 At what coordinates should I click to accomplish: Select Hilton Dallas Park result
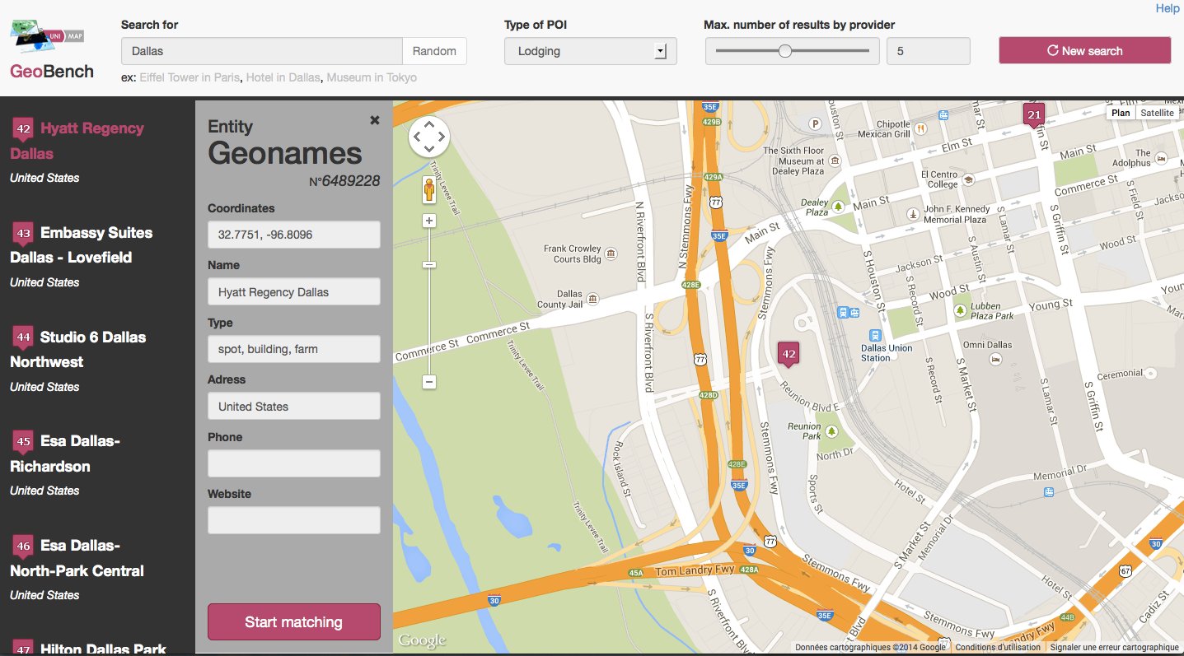(x=103, y=649)
